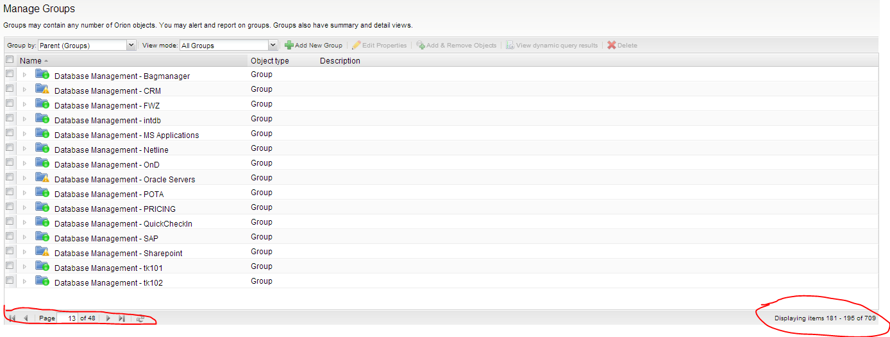This screenshot has height=337, width=890.
Task: Expand the POTA group row
Action: click(25, 193)
